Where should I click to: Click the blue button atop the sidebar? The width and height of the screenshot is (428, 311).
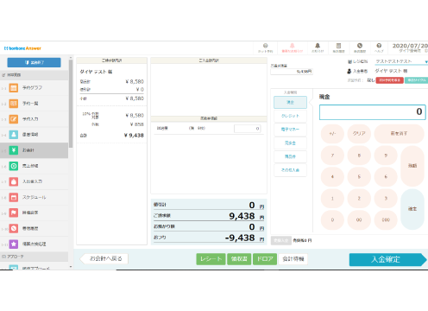(x=34, y=62)
